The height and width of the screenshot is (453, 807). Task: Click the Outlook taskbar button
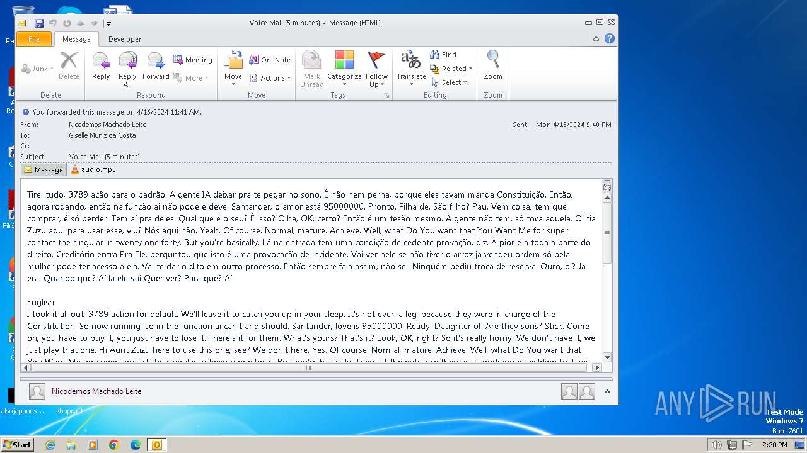(x=156, y=445)
